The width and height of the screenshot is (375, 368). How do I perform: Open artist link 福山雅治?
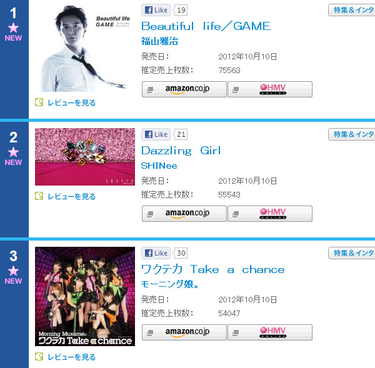[x=159, y=41]
